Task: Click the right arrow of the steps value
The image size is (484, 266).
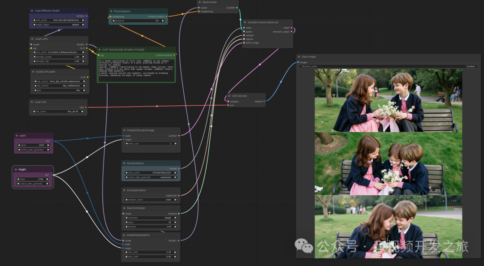Action: [175, 222]
